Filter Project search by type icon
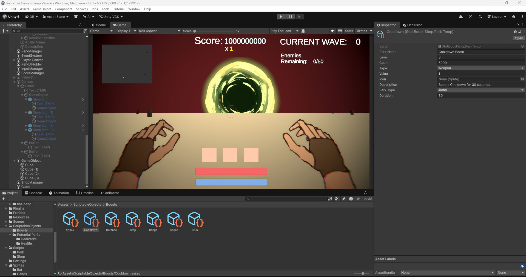Image resolution: width=526 pixels, height=277 pixels. tap(337, 199)
